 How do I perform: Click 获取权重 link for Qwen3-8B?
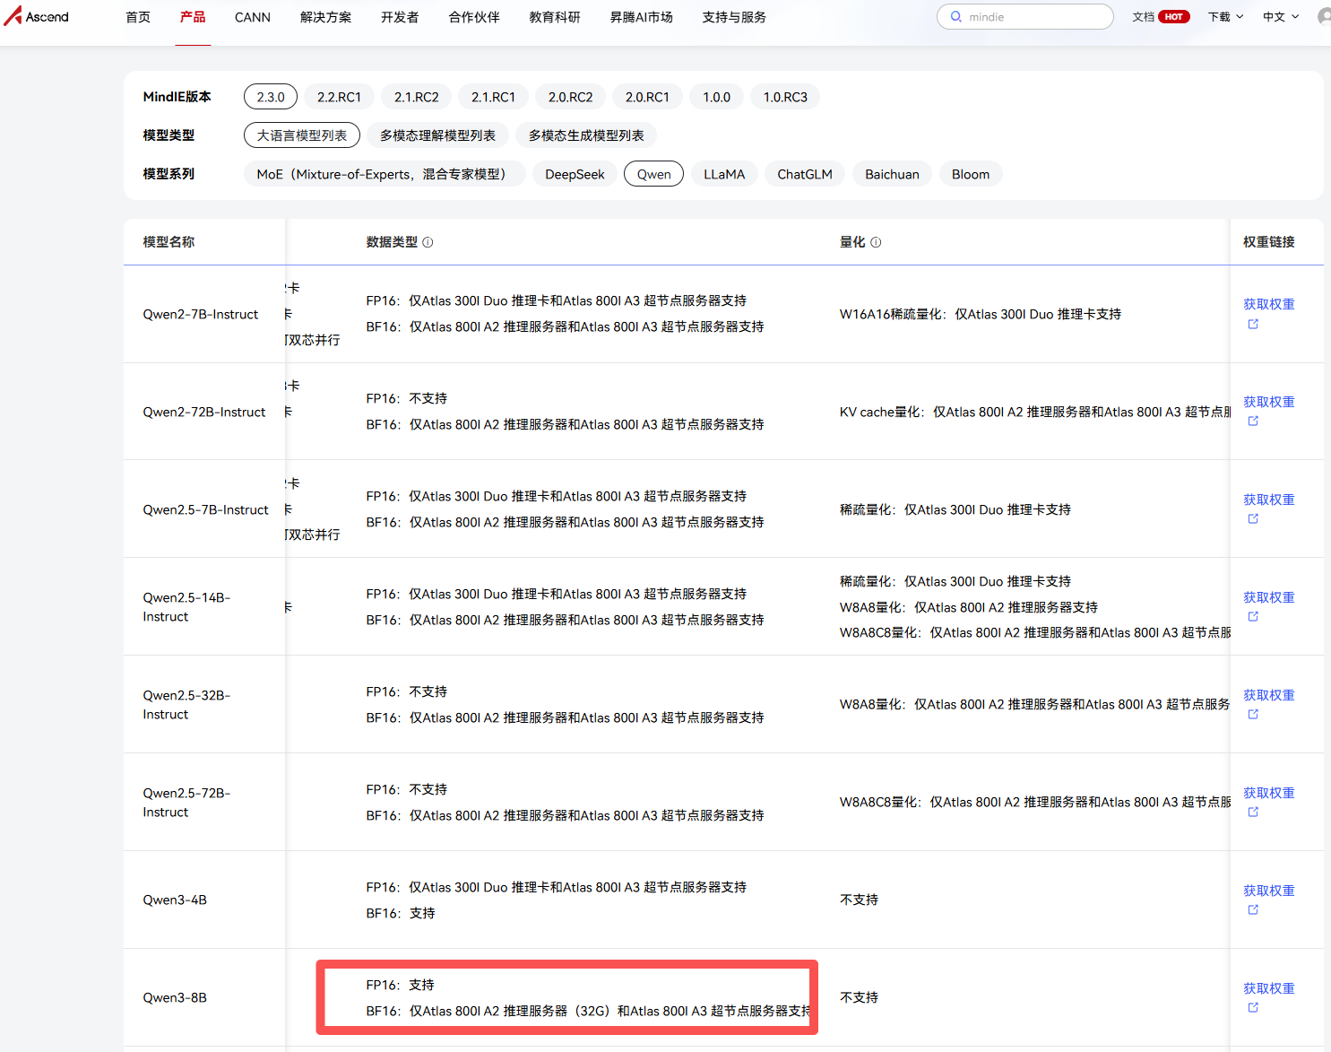click(x=1269, y=988)
